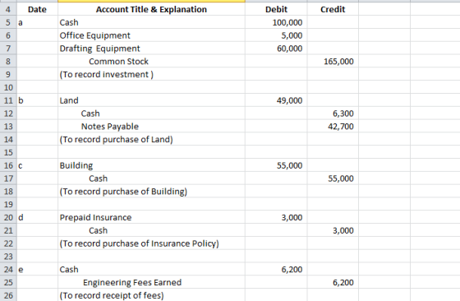
Task: Select the debit value 6,200
Action: point(276,269)
